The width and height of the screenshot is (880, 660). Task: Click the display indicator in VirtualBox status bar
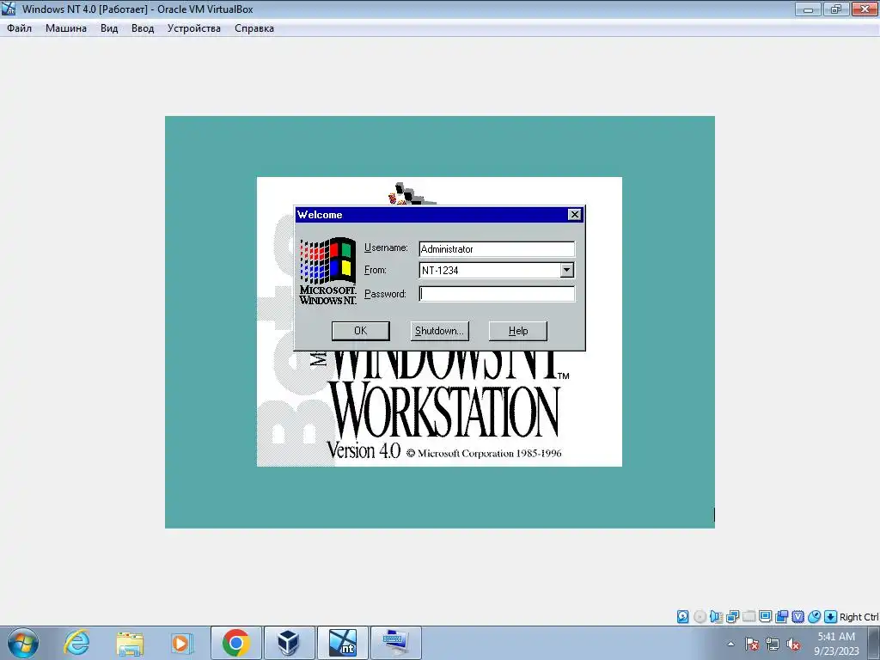coord(765,617)
